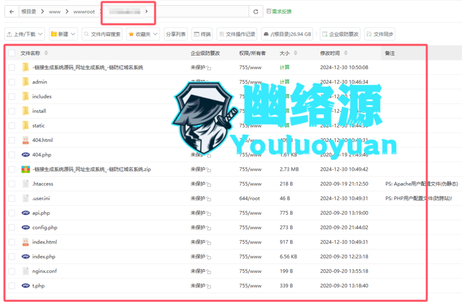Check the t.php file checkbox
462x304 pixels.
tap(12, 286)
